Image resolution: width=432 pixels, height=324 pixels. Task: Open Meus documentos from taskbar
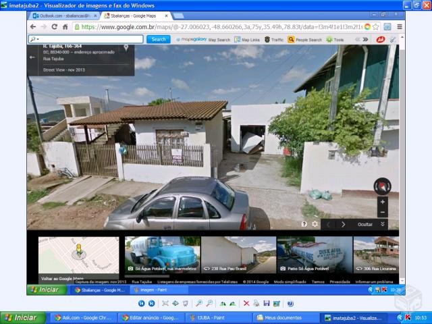pos(286,318)
